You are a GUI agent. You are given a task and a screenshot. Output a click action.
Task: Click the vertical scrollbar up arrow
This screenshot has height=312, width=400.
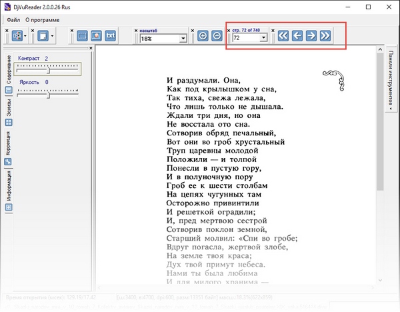click(380, 49)
